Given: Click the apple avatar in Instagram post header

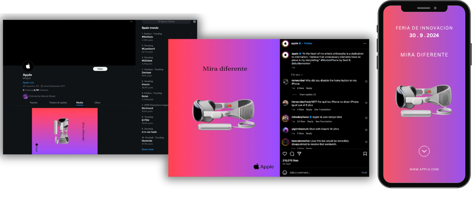Looking at the screenshot, I should pos(285,43).
